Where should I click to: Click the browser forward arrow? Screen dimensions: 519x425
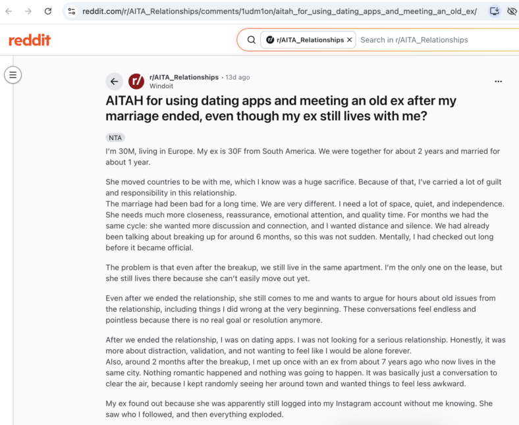28,11
